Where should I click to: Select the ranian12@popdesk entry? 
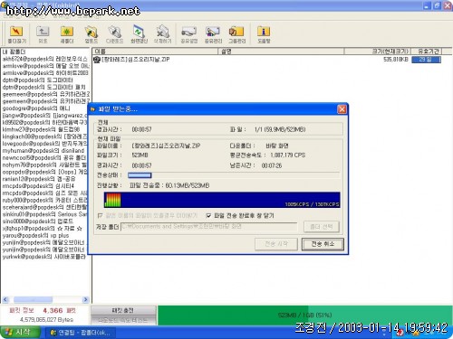(39, 179)
